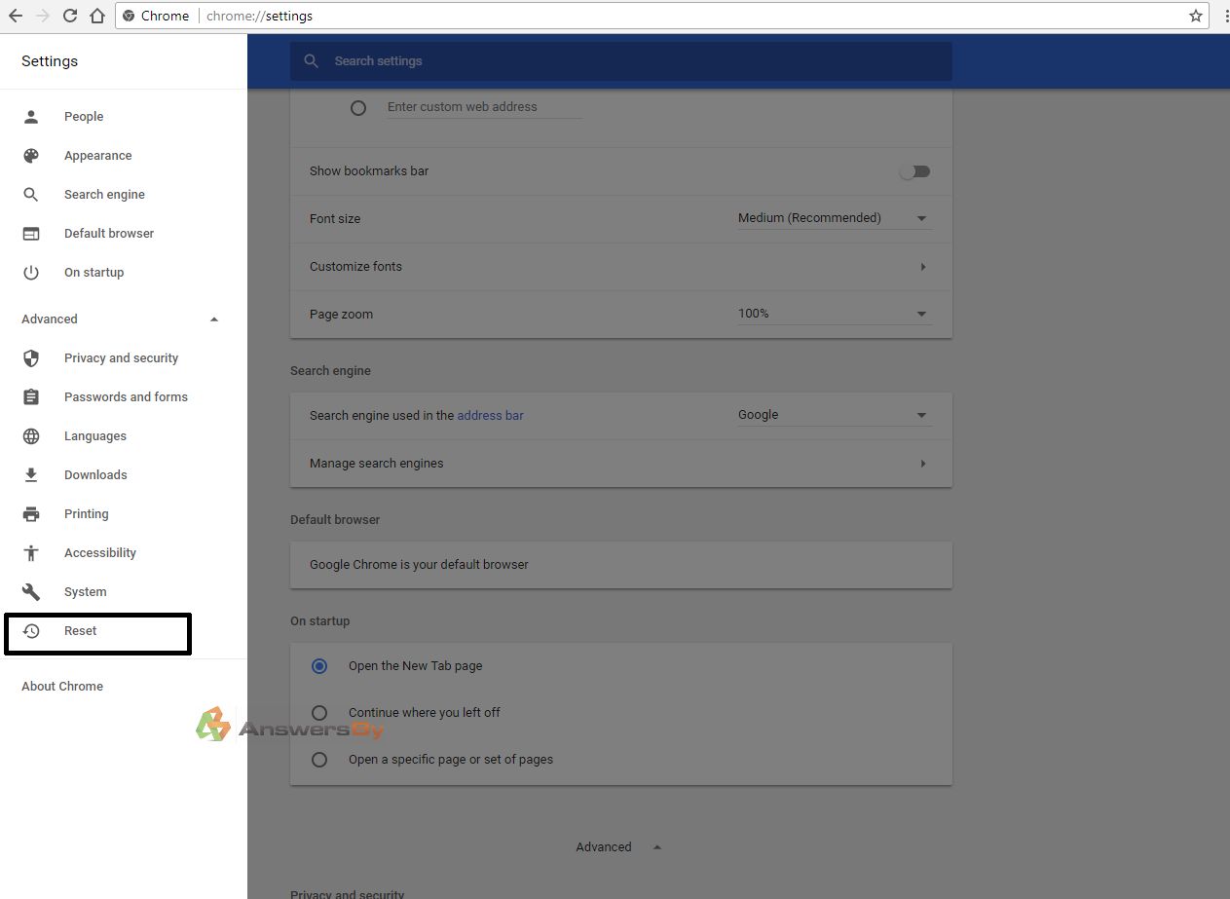The height and width of the screenshot is (899, 1230).
Task: Click the Downloads arrow icon
Action: click(31, 475)
